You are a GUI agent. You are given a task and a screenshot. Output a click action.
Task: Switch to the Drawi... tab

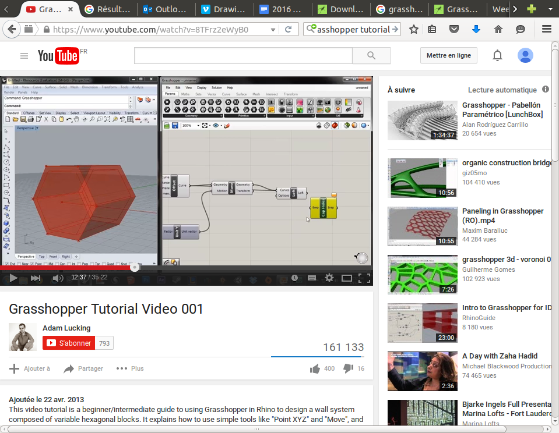tap(223, 9)
